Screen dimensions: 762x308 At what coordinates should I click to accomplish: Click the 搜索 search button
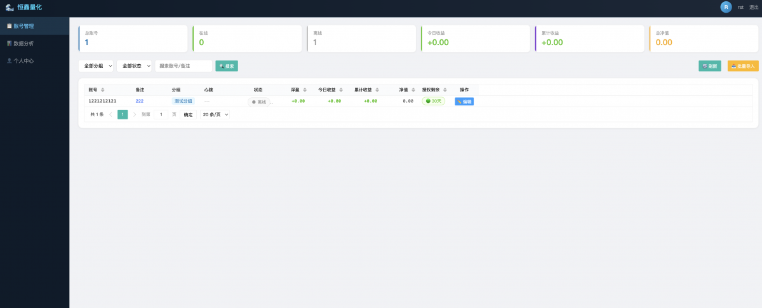point(227,66)
